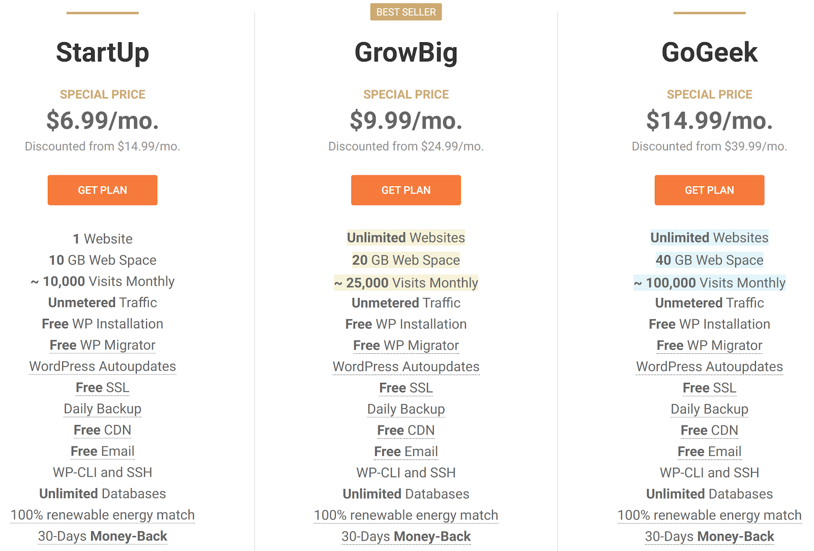Click GrowBig's highlighted Unlimited Websites text
Viewport: 814px width, 551px height.
click(406, 237)
